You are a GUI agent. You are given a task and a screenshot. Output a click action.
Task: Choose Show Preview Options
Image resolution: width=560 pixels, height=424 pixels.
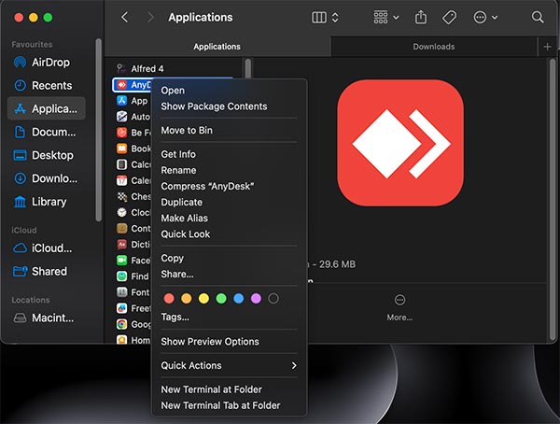pos(229,342)
